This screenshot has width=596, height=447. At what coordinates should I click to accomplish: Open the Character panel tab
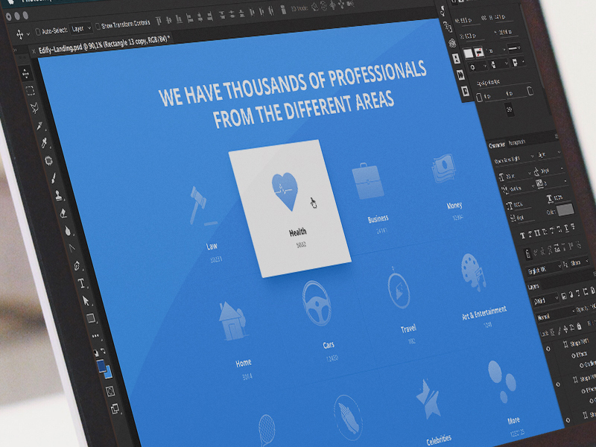click(497, 145)
